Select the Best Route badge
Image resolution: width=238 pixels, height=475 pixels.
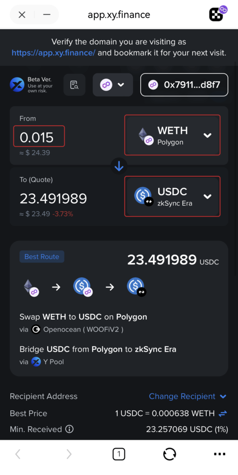click(x=42, y=257)
